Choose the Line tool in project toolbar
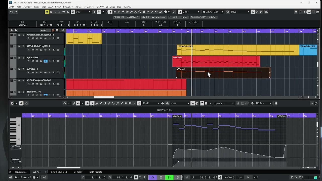 point(152,12)
